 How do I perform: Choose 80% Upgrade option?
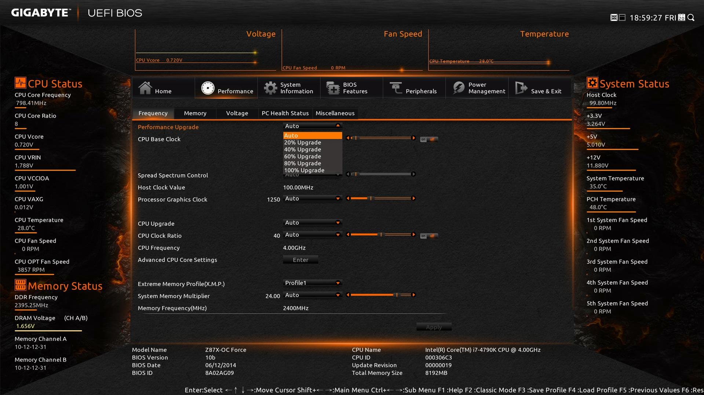[x=313, y=163]
